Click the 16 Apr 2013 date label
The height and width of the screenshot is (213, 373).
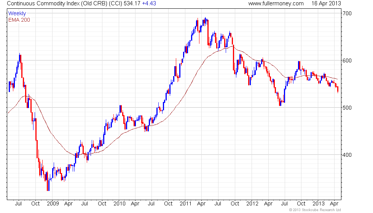coord(326,3)
